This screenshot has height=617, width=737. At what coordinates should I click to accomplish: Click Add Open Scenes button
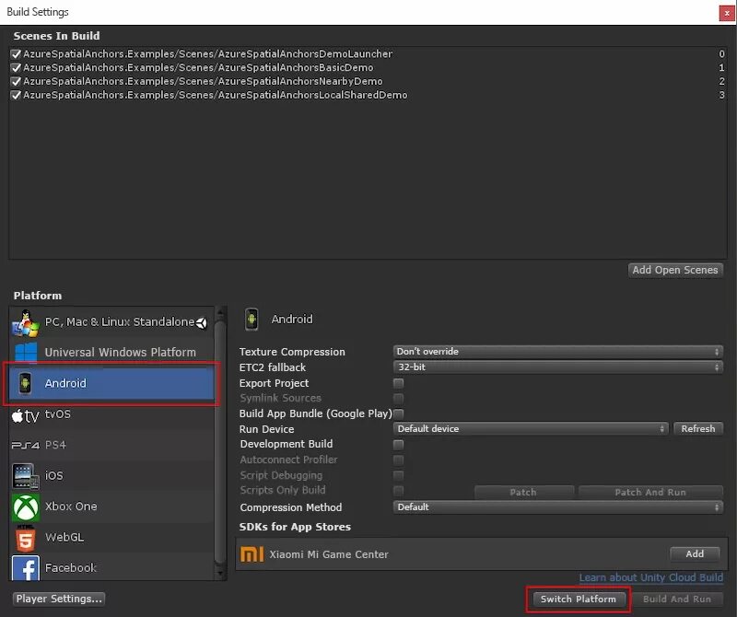tap(675, 270)
